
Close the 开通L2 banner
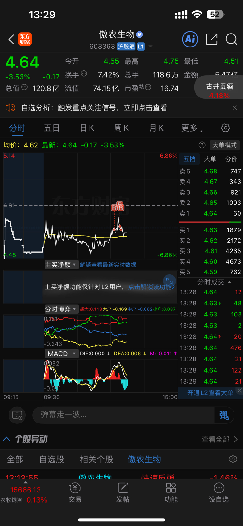tap(240, 391)
